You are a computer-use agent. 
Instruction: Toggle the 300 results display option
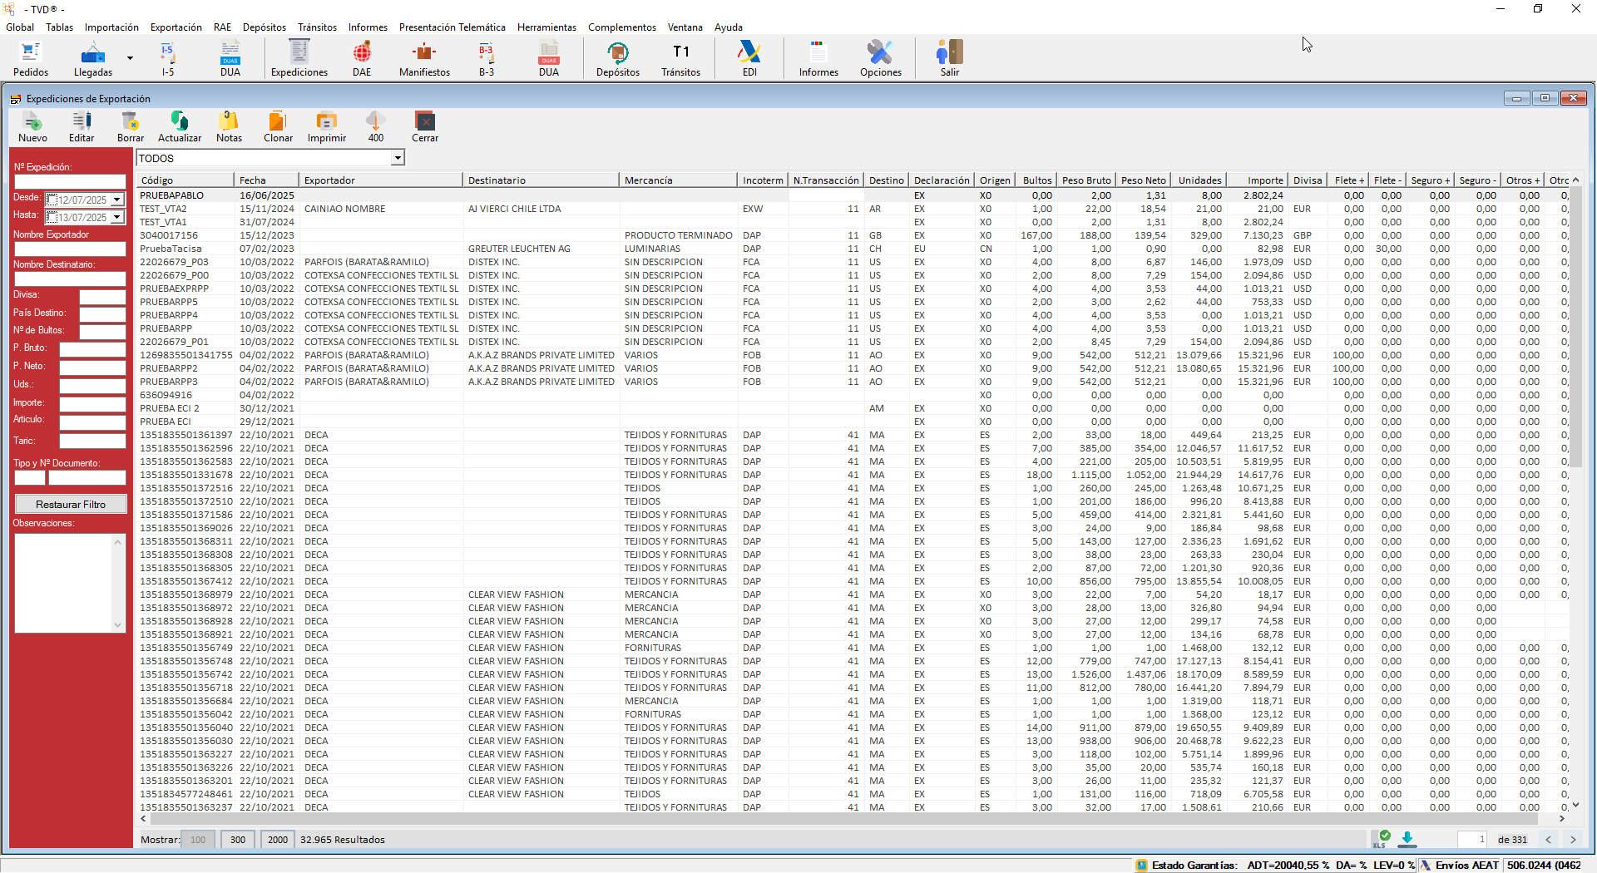click(238, 840)
